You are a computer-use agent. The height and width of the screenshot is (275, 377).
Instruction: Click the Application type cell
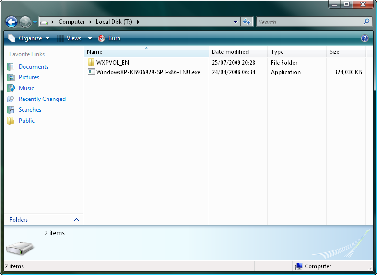pos(285,72)
